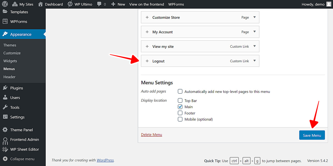
Task: Click the Save Menu button
Action: click(x=312, y=135)
